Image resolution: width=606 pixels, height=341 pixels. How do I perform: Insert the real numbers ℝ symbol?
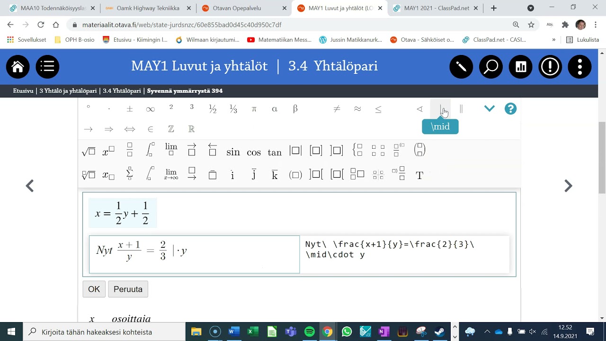192,129
